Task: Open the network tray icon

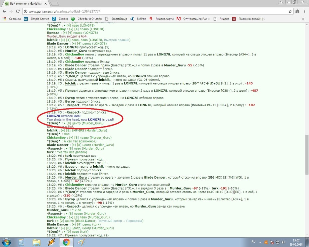Action: pos(277,242)
